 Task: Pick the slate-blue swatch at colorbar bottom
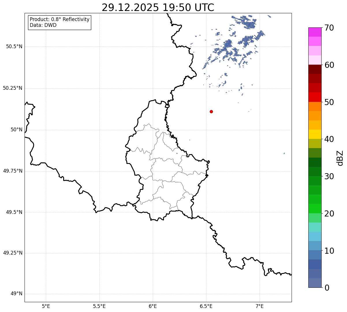(315, 283)
